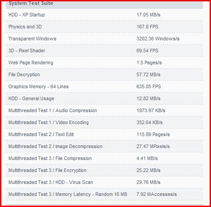211x207 pixels.
Task: Select the 3D - Pixel Shader row
Action: click(x=104, y=51)
